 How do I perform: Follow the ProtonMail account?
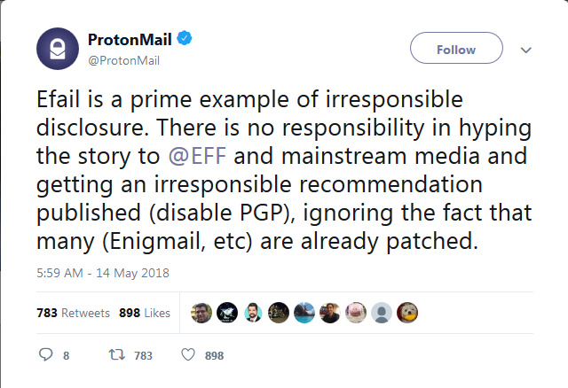456,50
